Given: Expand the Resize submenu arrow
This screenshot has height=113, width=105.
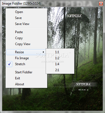Looking at the screenshot, I should 43,52.
